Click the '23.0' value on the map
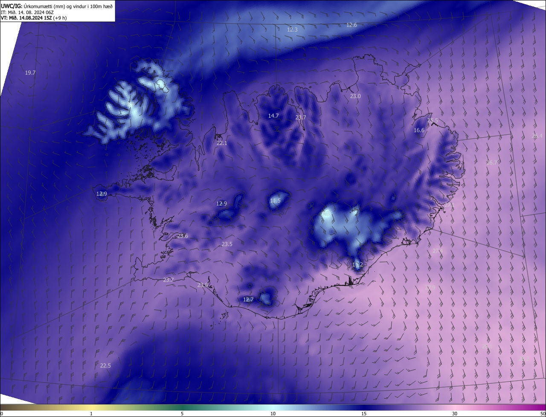This screenshot has width=546, height=417. pyautogui.click(x=355, y=96)
